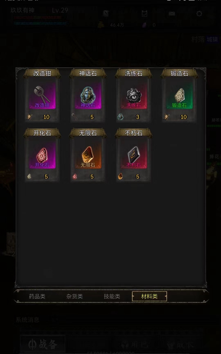This screenshot has height=354, width=221.
Task: Open the mail envelope icon
Action: click(172, 14)
